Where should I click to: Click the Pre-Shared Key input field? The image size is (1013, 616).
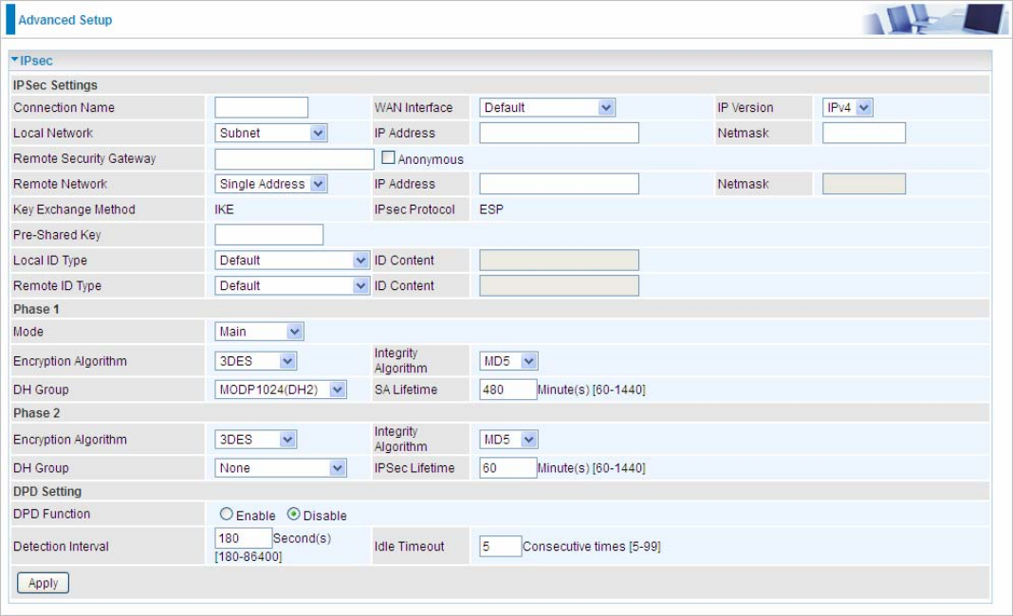point(268,235)
